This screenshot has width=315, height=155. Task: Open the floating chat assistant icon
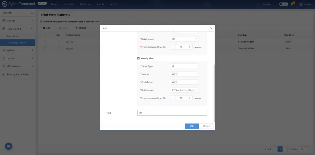point(9,146)
